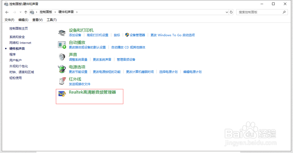Expand the address bar history dropdown
The width and height of the screenshot is (293, 153).
(227, 12)
